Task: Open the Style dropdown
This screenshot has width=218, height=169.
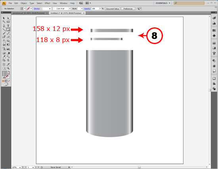Action: (82, 9)
